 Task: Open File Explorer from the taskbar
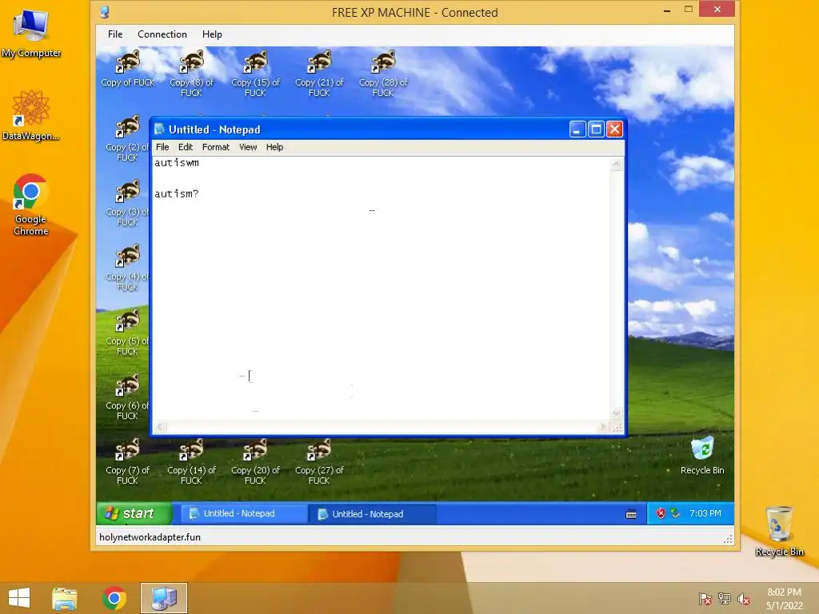click(64, 598)
